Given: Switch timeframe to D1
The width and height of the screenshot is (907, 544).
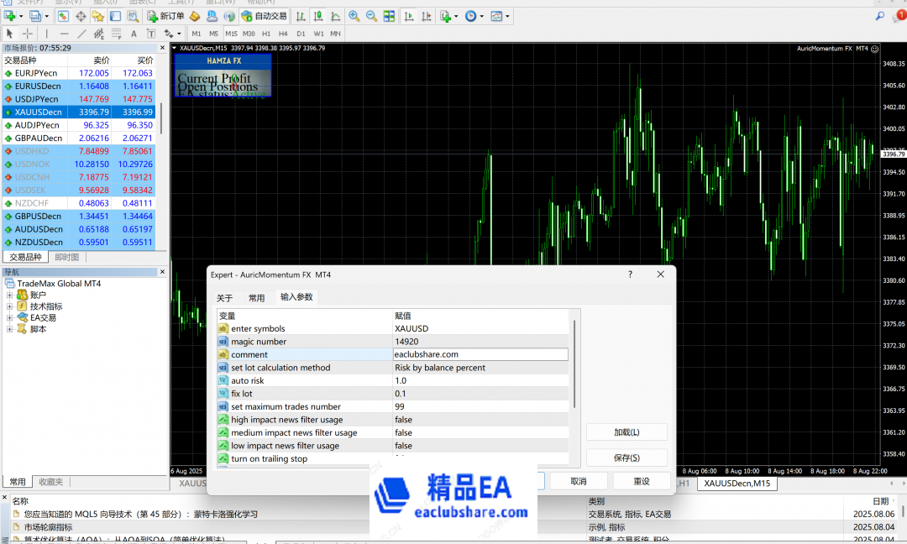Looking at the screenshot, I should [x=301, y=34].
